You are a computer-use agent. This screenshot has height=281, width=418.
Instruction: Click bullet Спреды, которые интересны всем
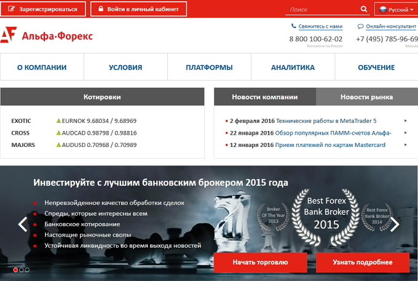[x=96, y=213]
